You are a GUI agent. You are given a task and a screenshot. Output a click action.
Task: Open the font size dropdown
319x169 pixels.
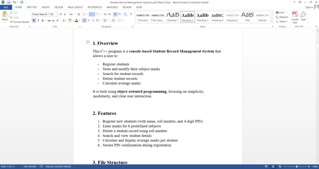tap(57, 14)
